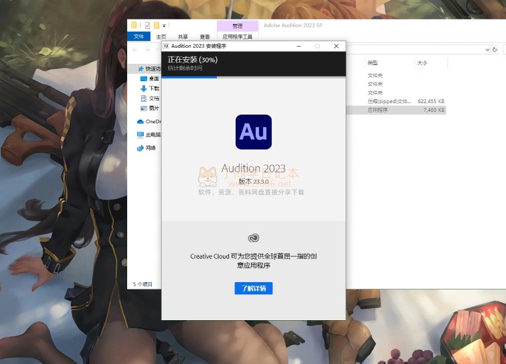
Task: Switch to the 主页 (Home) ribbon tab
Action: click(160, 37)
